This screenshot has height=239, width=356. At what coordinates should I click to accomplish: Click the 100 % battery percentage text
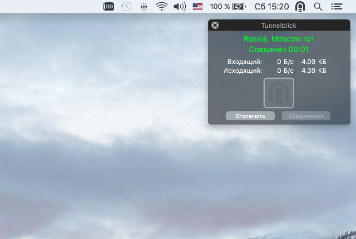[220, 7]
